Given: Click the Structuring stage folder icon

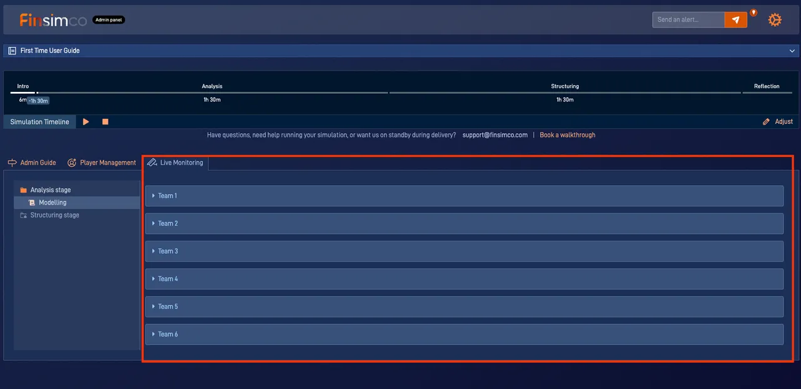Looking at the screenshot, I should point(24,215).
